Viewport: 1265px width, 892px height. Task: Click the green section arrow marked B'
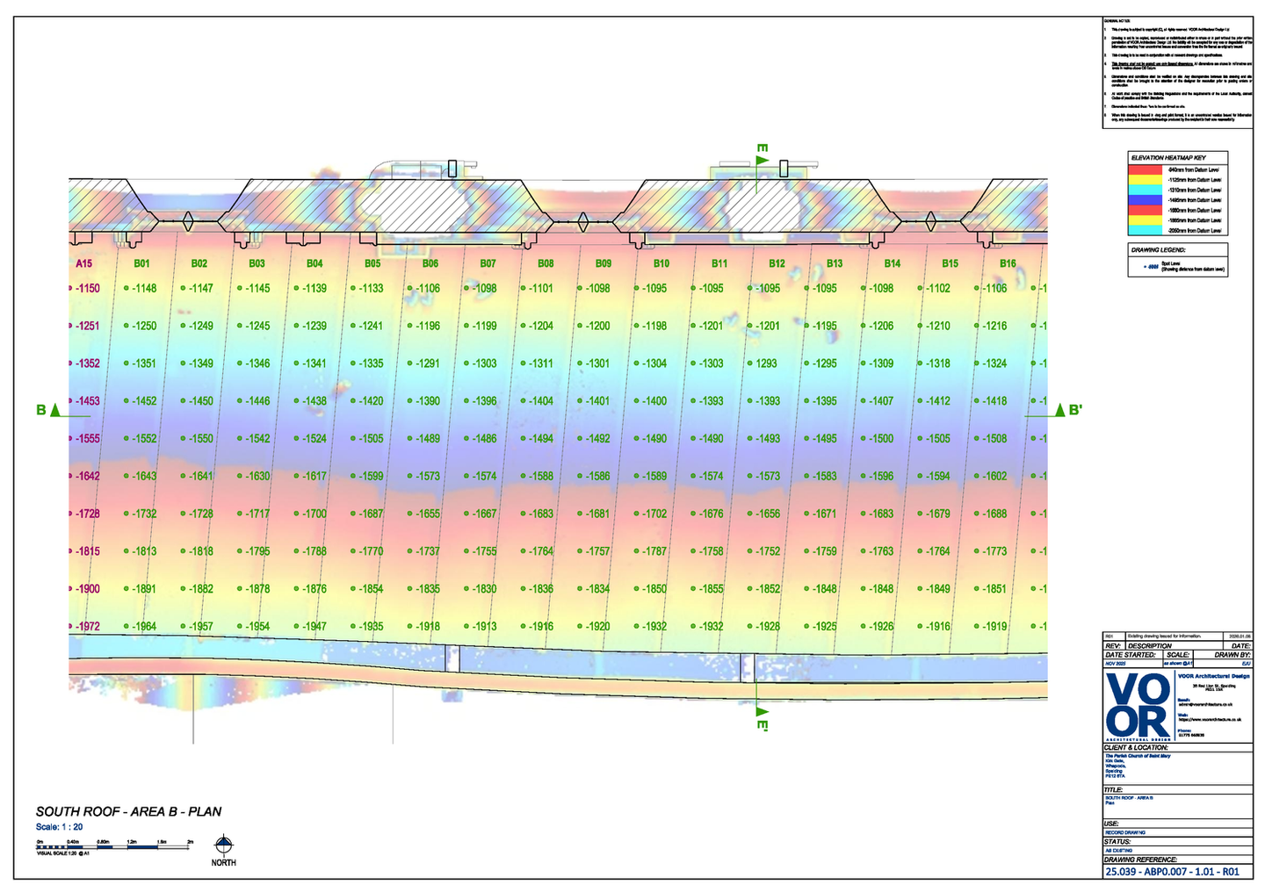[x=1060, y=410]
